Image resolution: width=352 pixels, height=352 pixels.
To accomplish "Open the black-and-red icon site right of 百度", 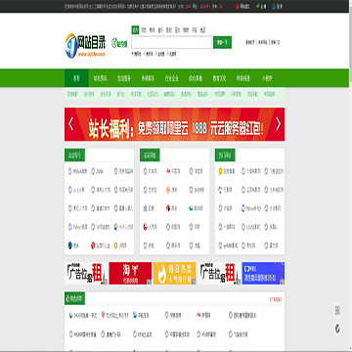I will (172, 208).
